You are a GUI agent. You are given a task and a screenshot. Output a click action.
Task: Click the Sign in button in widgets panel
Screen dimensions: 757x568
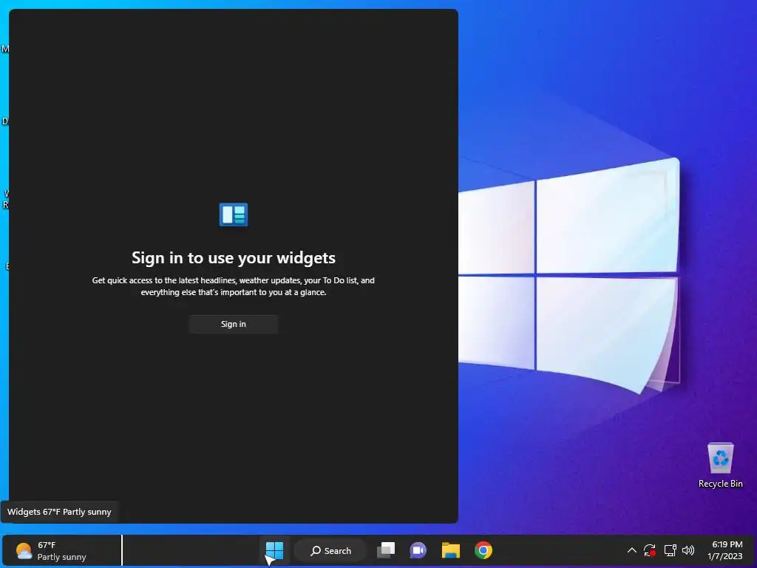tap(233, 324)
